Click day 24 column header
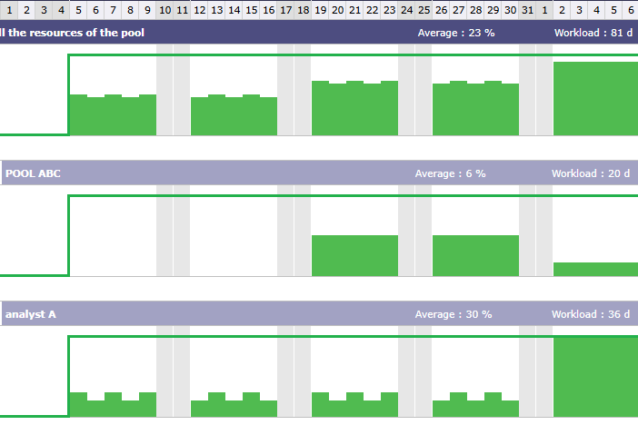 [x=406, y=10]
